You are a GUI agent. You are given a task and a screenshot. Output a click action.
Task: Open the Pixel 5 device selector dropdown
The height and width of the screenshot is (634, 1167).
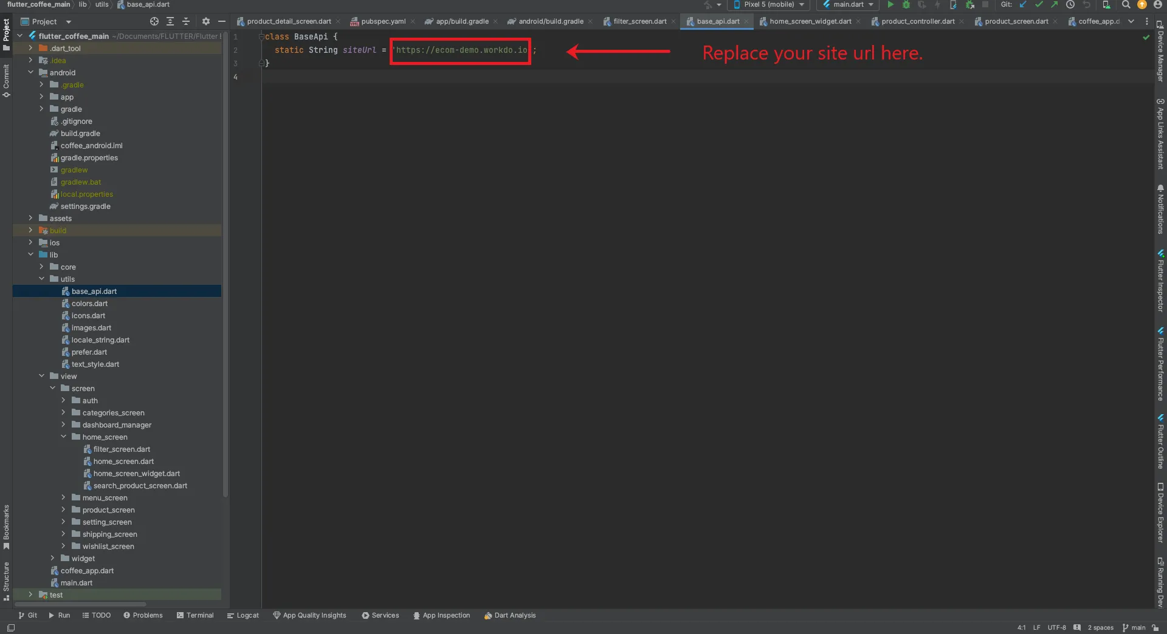coord(768,5)
